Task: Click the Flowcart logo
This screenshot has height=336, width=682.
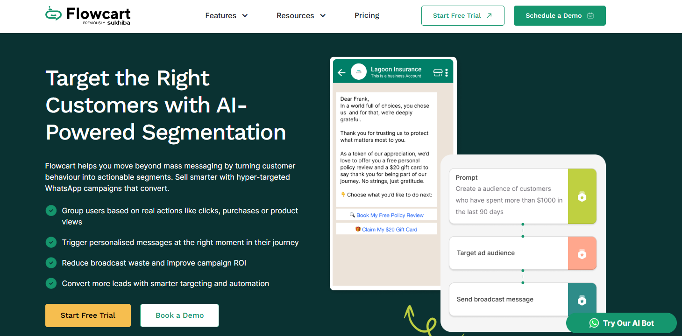Action: pos(88,15)
